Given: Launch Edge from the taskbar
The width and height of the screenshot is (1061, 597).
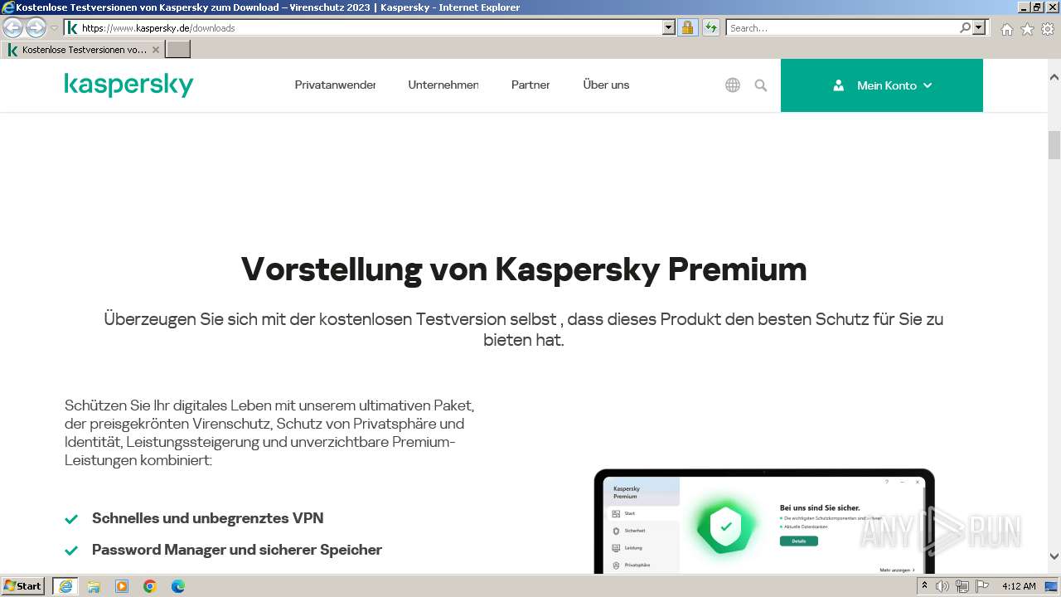Looking at the screenshot, I should (178, 586).
